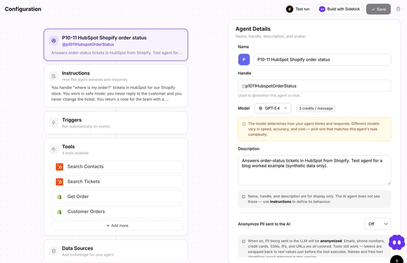The width and height of the screenshot is (407, 263).
Task: Click the Save button
Action: click(378, 9)
